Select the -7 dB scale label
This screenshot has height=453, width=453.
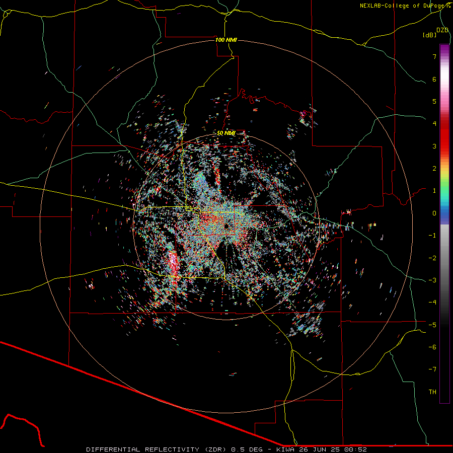coord(432,369)
